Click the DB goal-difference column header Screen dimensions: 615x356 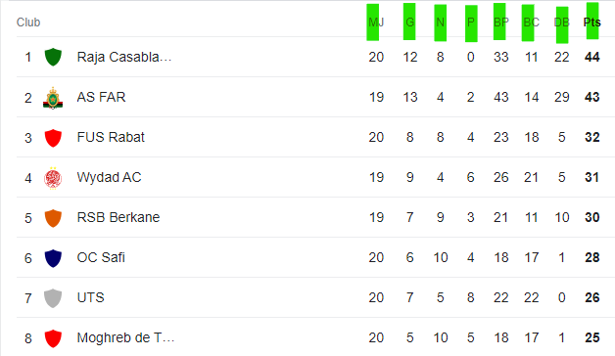[x=562, y=22]
